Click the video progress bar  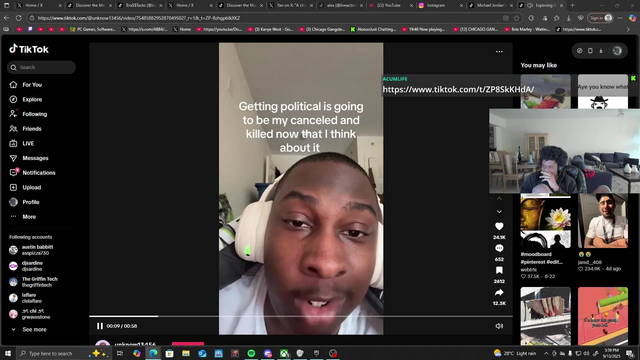(x=301, y=316)
